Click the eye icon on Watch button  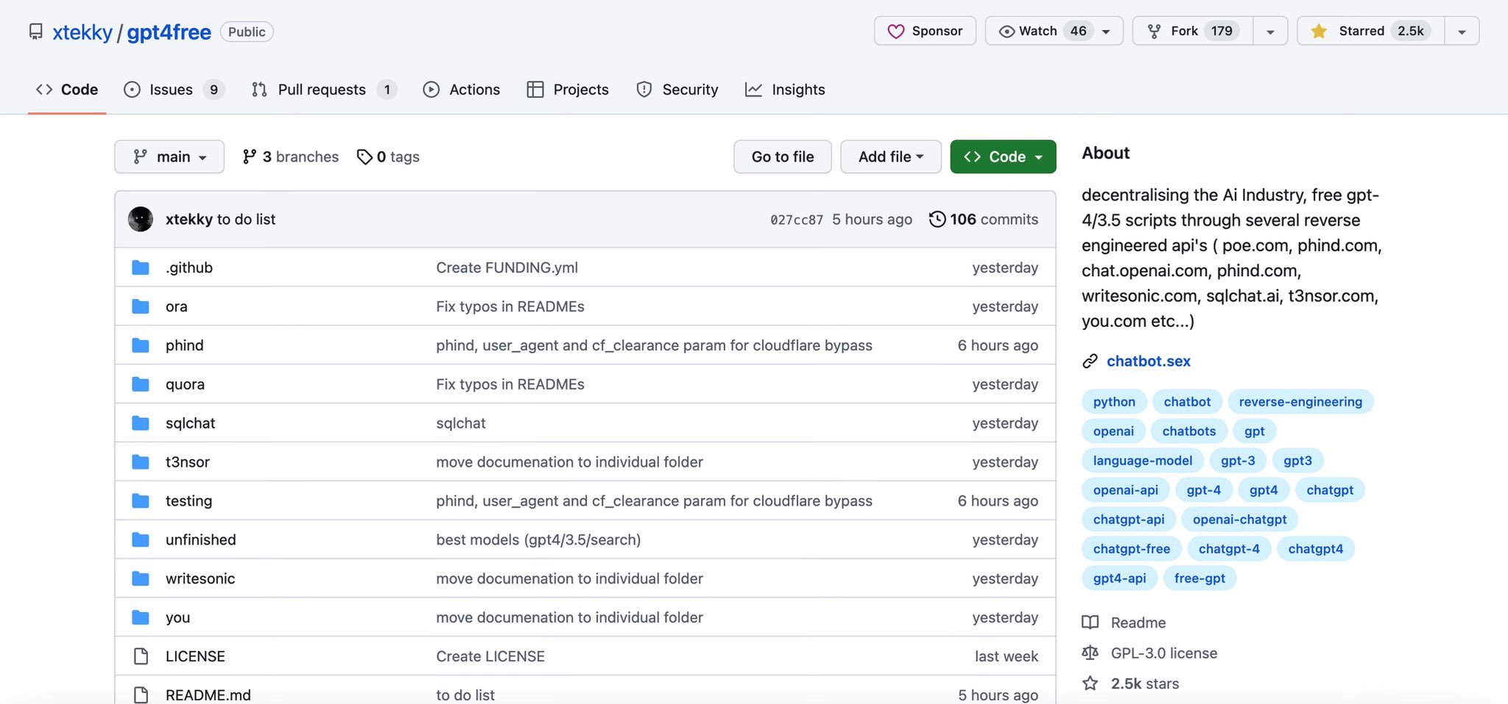coord(1007,31)
